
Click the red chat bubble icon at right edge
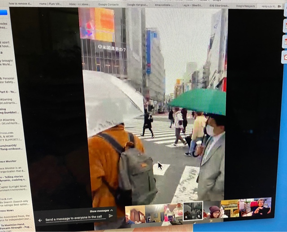pos(285,57)
